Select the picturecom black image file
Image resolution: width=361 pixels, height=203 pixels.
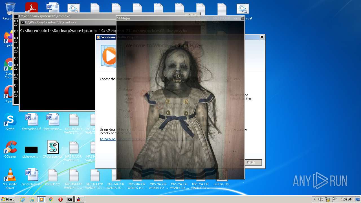[x=31, y=152]
